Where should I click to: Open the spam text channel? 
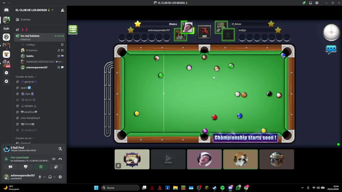(x=40, y=88)
